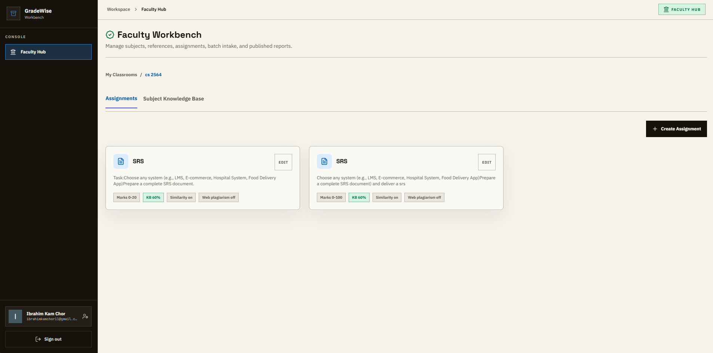Click the plus icon in Create Assignment button

[x=655, y=129]
